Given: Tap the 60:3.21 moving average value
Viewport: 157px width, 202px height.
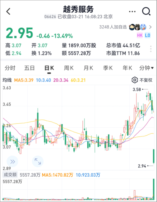Looking at the screenshot, I should click(78, 80).
